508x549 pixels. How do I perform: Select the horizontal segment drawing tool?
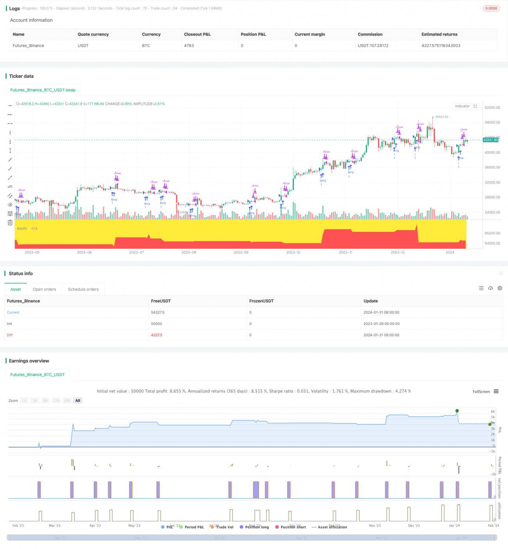(10, 124)
